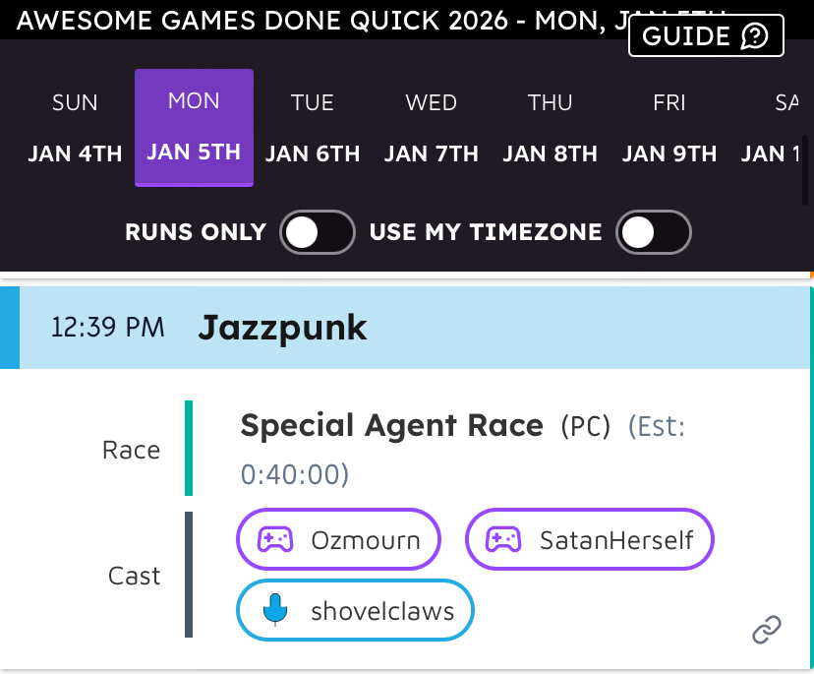814x674 pixels.
Task: Toggle the Runs Only switch
Action: pos(317,232)
